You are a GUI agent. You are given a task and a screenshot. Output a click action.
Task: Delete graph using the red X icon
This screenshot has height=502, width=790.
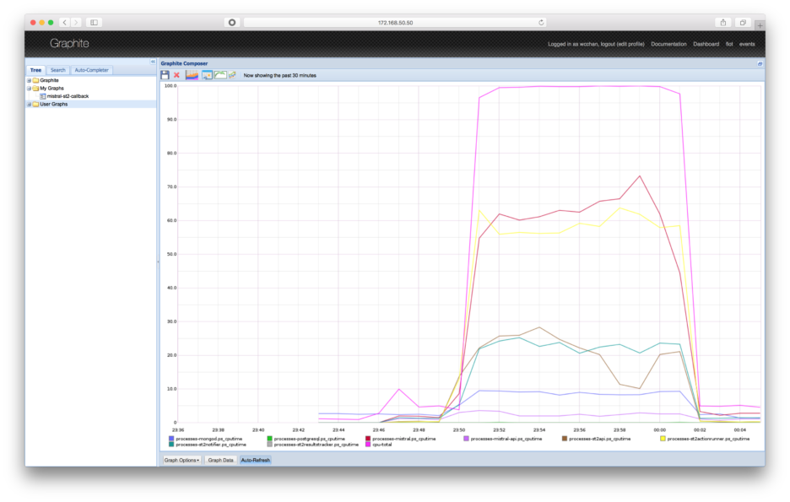pos(177,75)
